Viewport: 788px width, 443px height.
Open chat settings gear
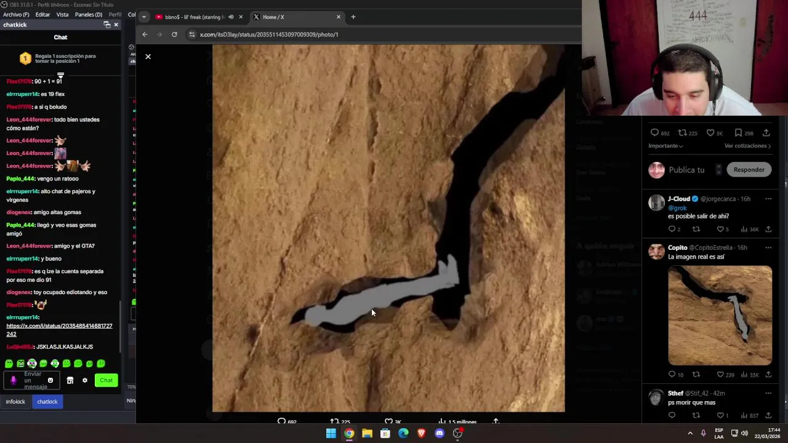[x=85, y=380]
